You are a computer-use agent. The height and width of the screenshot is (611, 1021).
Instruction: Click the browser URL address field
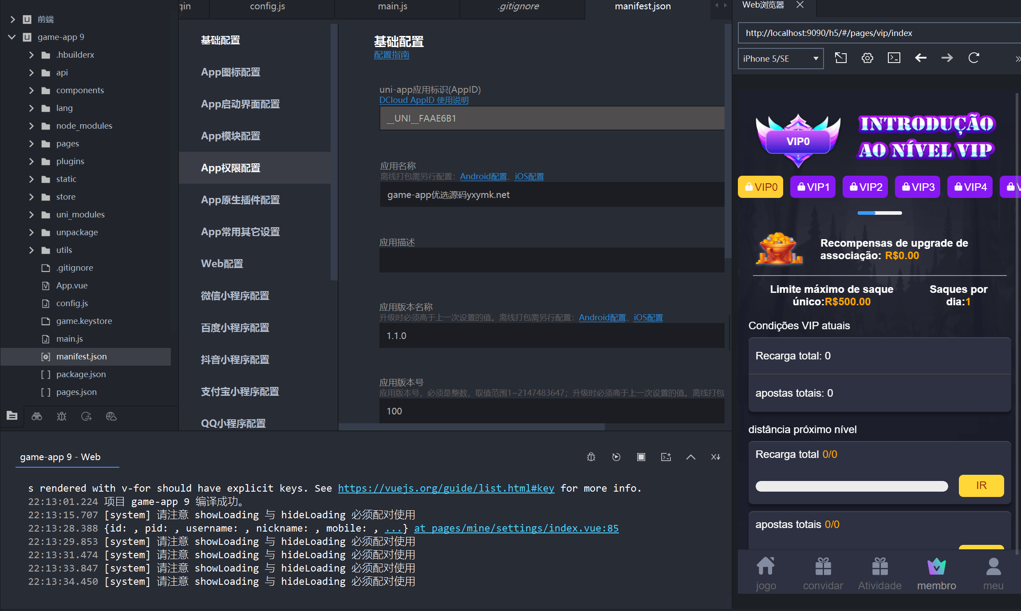(x=879, y=33)
